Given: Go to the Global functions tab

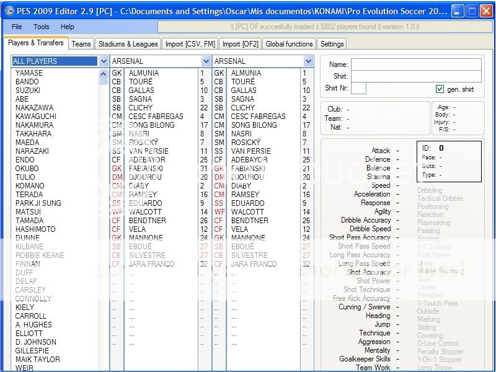Looking at the screenshot, I should pyautogui.click(x=289, y=44).
